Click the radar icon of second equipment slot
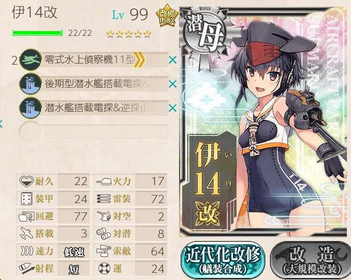 coord(30,84)
